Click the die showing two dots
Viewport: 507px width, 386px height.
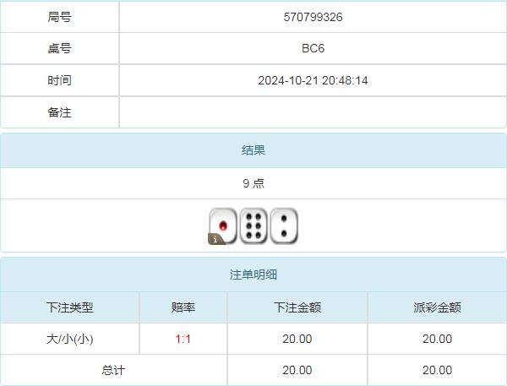pos(284,226)
